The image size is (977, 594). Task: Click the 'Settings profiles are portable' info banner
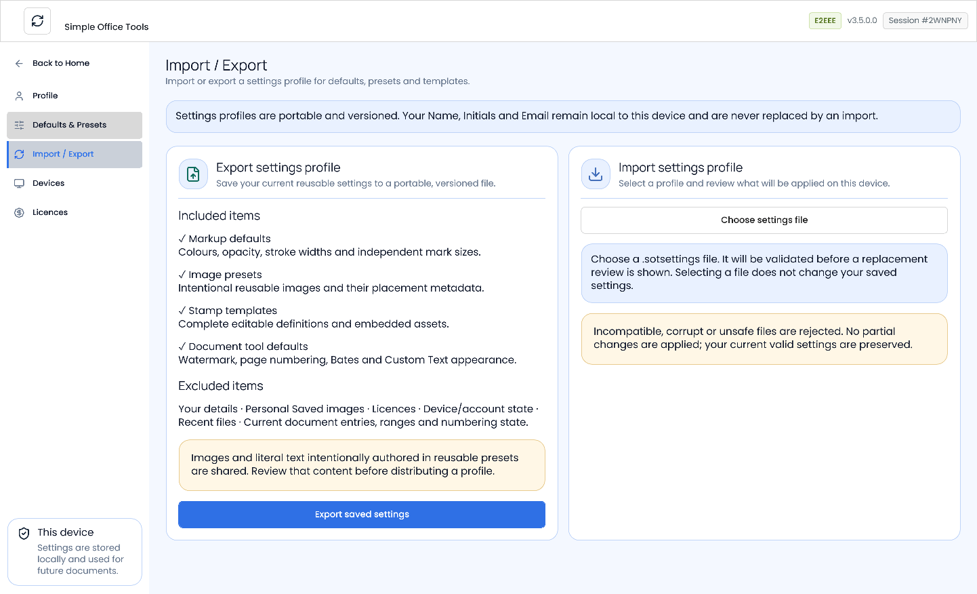563,117
